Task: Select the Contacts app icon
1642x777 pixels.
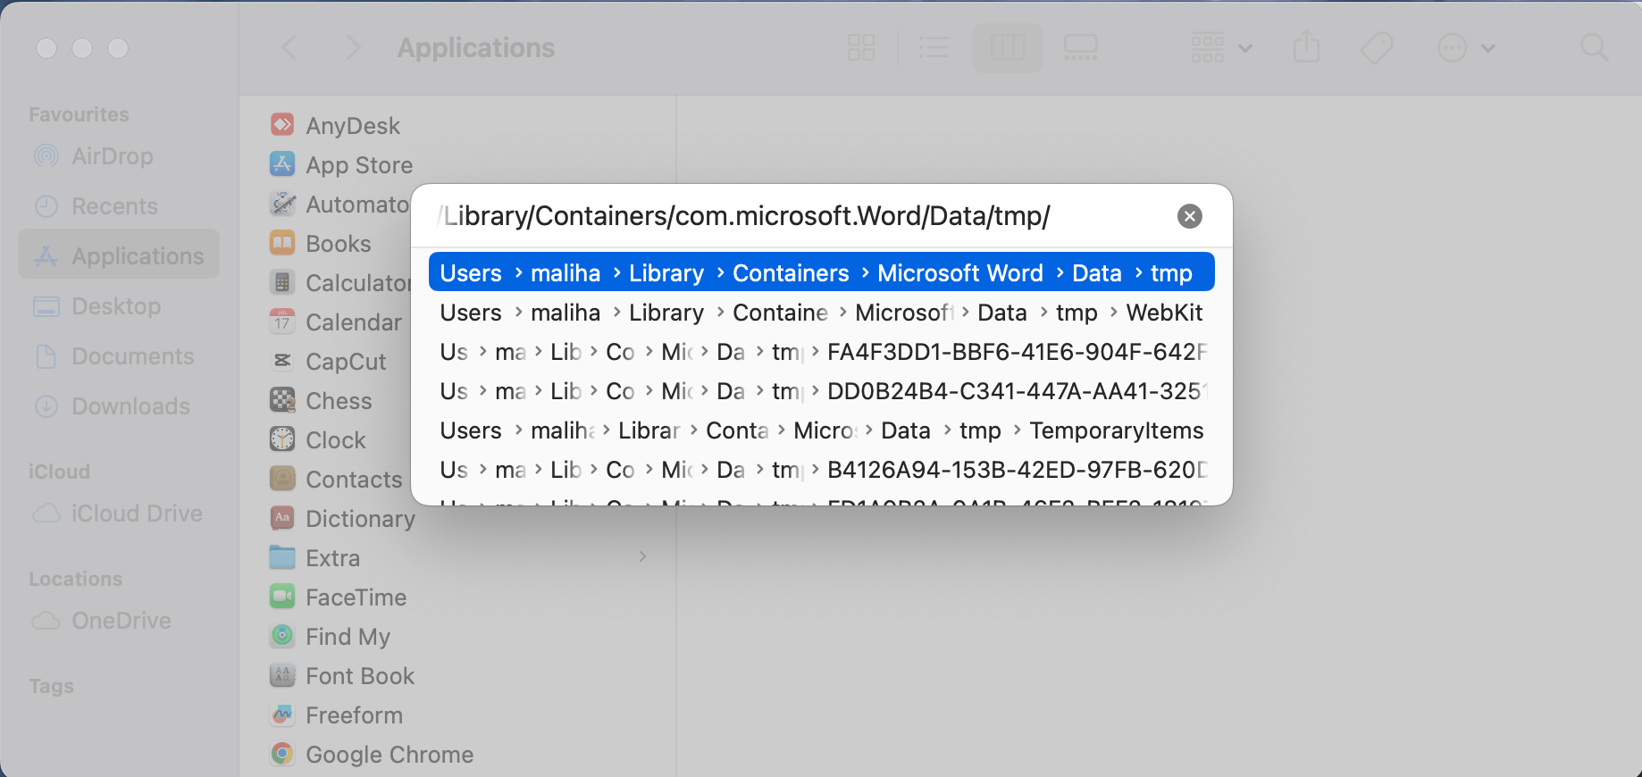Action: point(282,479)
